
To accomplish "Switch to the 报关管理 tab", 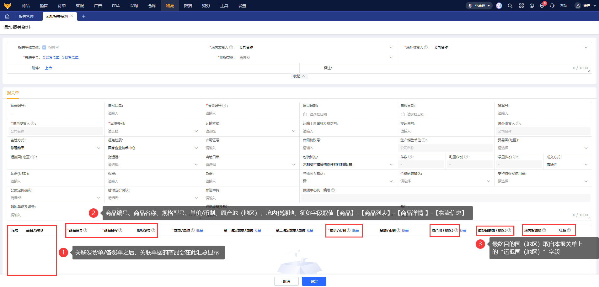I will coord(26,16).
